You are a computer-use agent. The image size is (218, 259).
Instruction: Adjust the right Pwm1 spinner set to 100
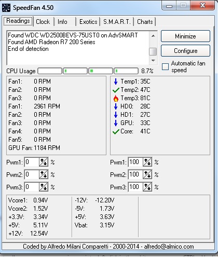(x=147, y=162)
